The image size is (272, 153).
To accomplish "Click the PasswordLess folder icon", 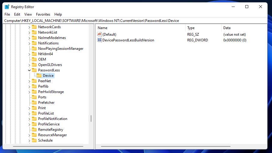I will [34, 70].
